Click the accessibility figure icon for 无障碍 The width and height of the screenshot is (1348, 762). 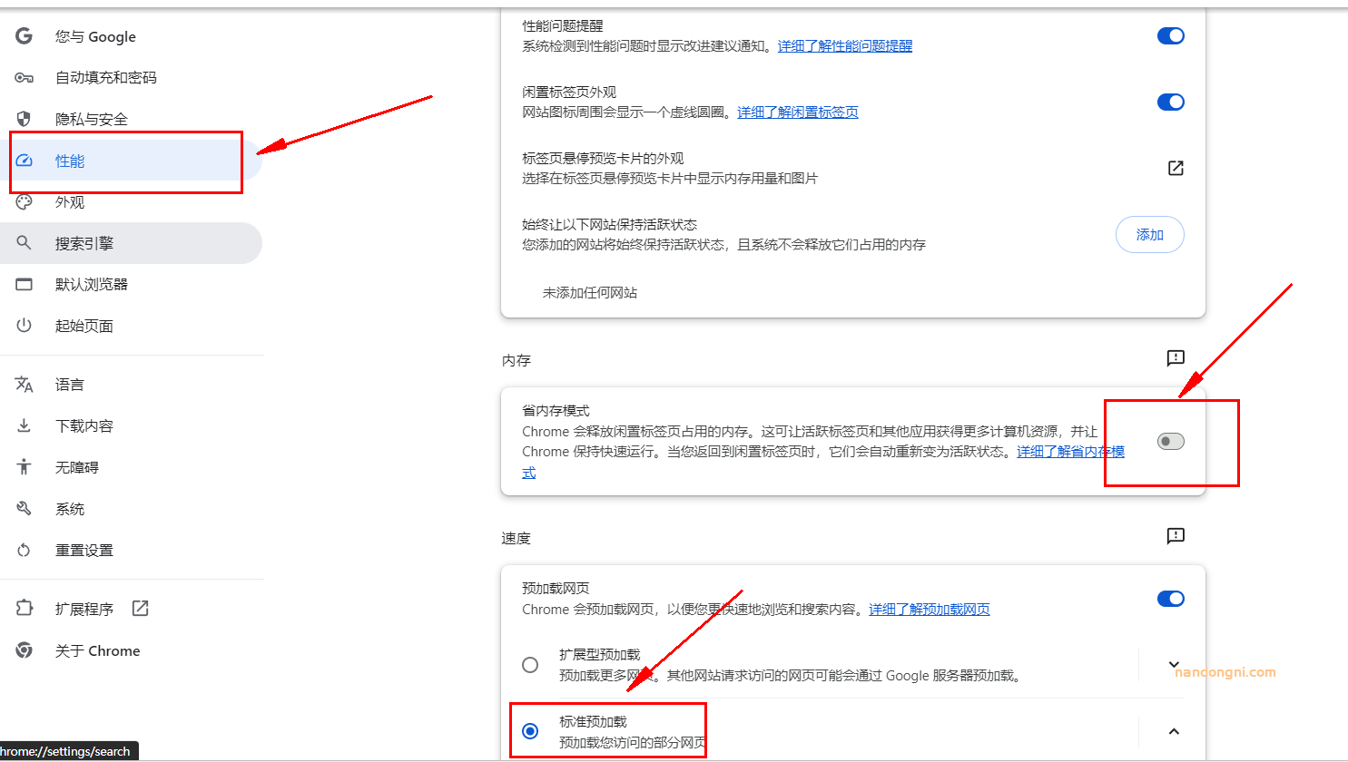(24, 467)
